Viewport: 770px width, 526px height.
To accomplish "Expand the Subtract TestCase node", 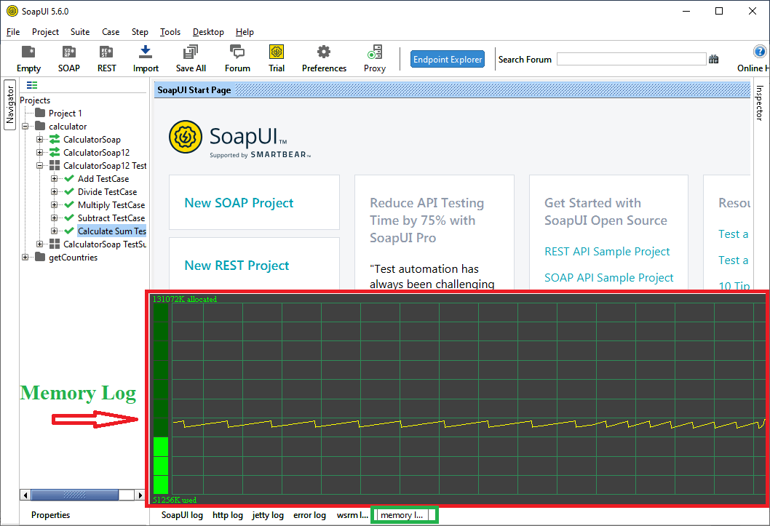I will [x=54, y=218].
